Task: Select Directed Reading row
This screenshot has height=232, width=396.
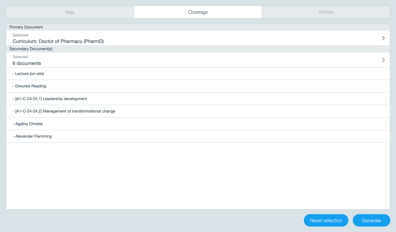Action: pyautogui.click(x=198, y=86)
